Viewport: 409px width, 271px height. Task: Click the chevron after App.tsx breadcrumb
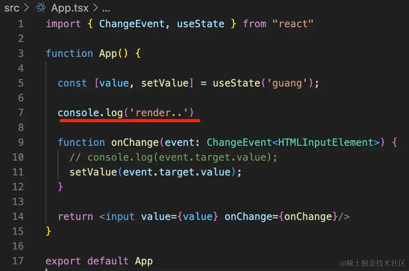click(95, 8)
